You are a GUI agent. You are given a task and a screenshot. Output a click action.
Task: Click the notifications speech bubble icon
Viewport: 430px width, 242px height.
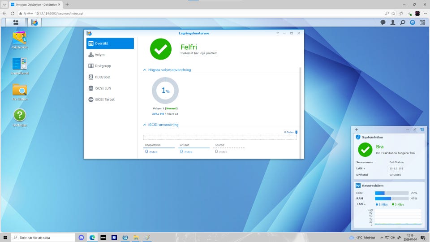point(383,22)
